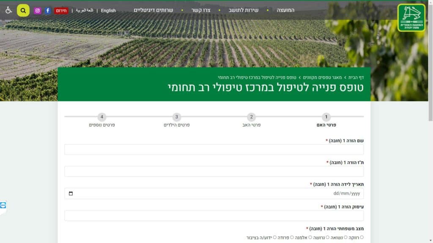The height and width of the screenshot is (243, 433).
Task: Open the Facebook icon link
Action: coord(48,11)
